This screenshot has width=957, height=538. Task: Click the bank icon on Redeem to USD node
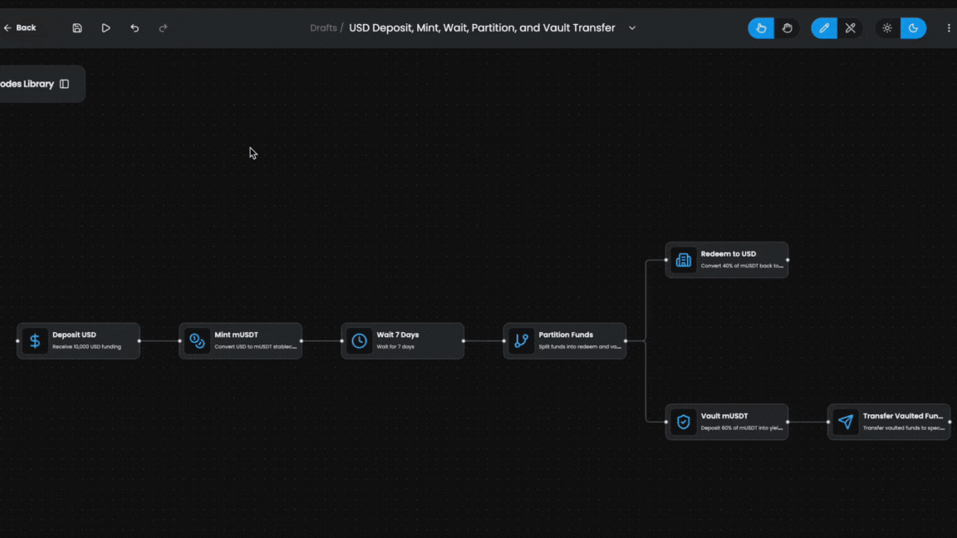coord(683,260)
